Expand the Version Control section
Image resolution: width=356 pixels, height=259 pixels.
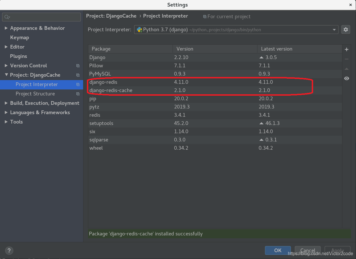6,66
